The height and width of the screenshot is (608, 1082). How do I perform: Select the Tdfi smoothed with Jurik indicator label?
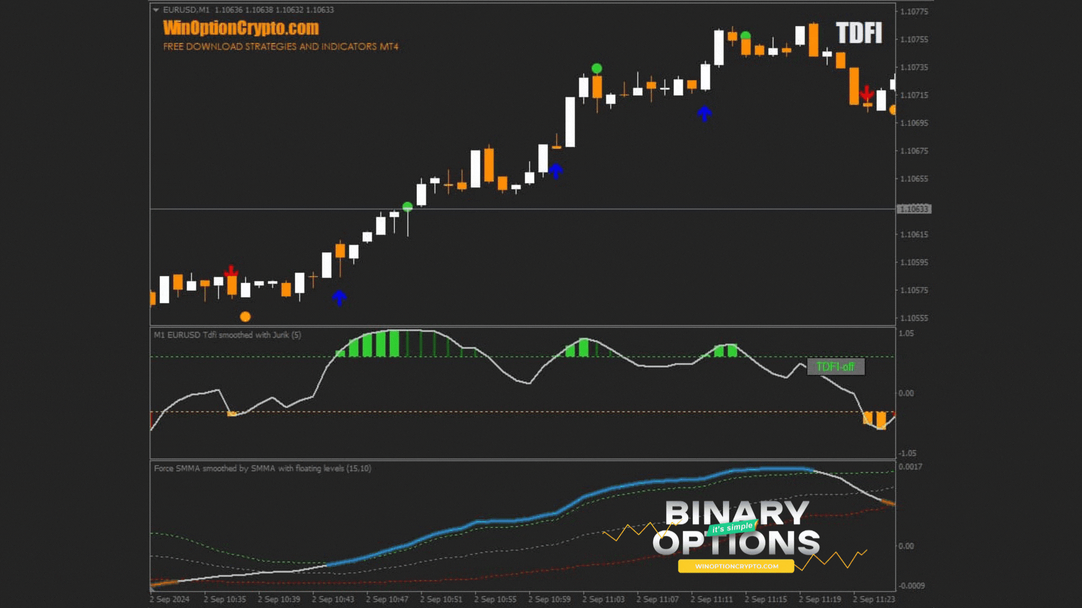tap(228, 334)
